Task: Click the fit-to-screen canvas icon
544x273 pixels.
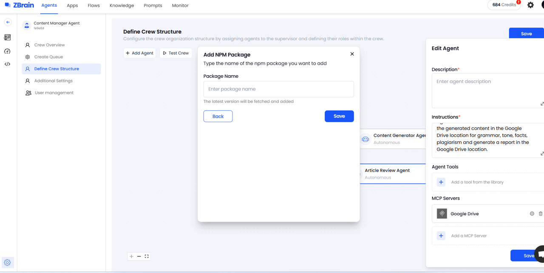Action: coord(147,256)
